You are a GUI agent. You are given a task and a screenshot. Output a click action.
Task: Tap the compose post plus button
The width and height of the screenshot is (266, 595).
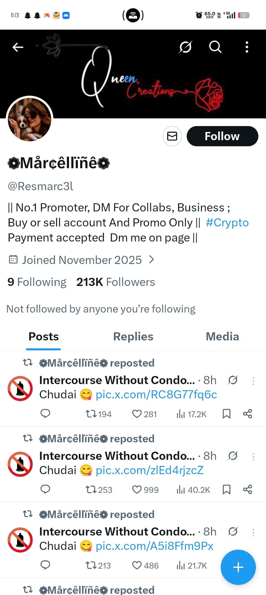point(238,567)
